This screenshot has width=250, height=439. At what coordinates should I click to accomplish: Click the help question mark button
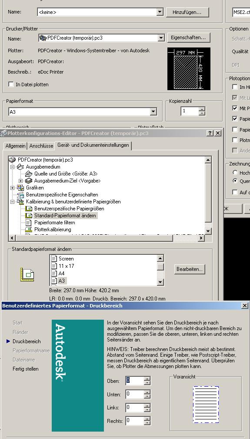click(210, 133)
